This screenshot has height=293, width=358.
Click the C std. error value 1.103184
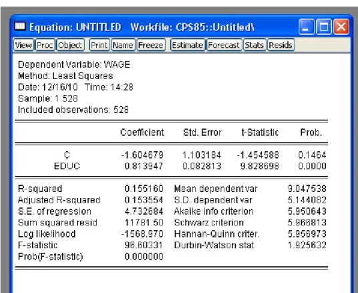[202, 155]
